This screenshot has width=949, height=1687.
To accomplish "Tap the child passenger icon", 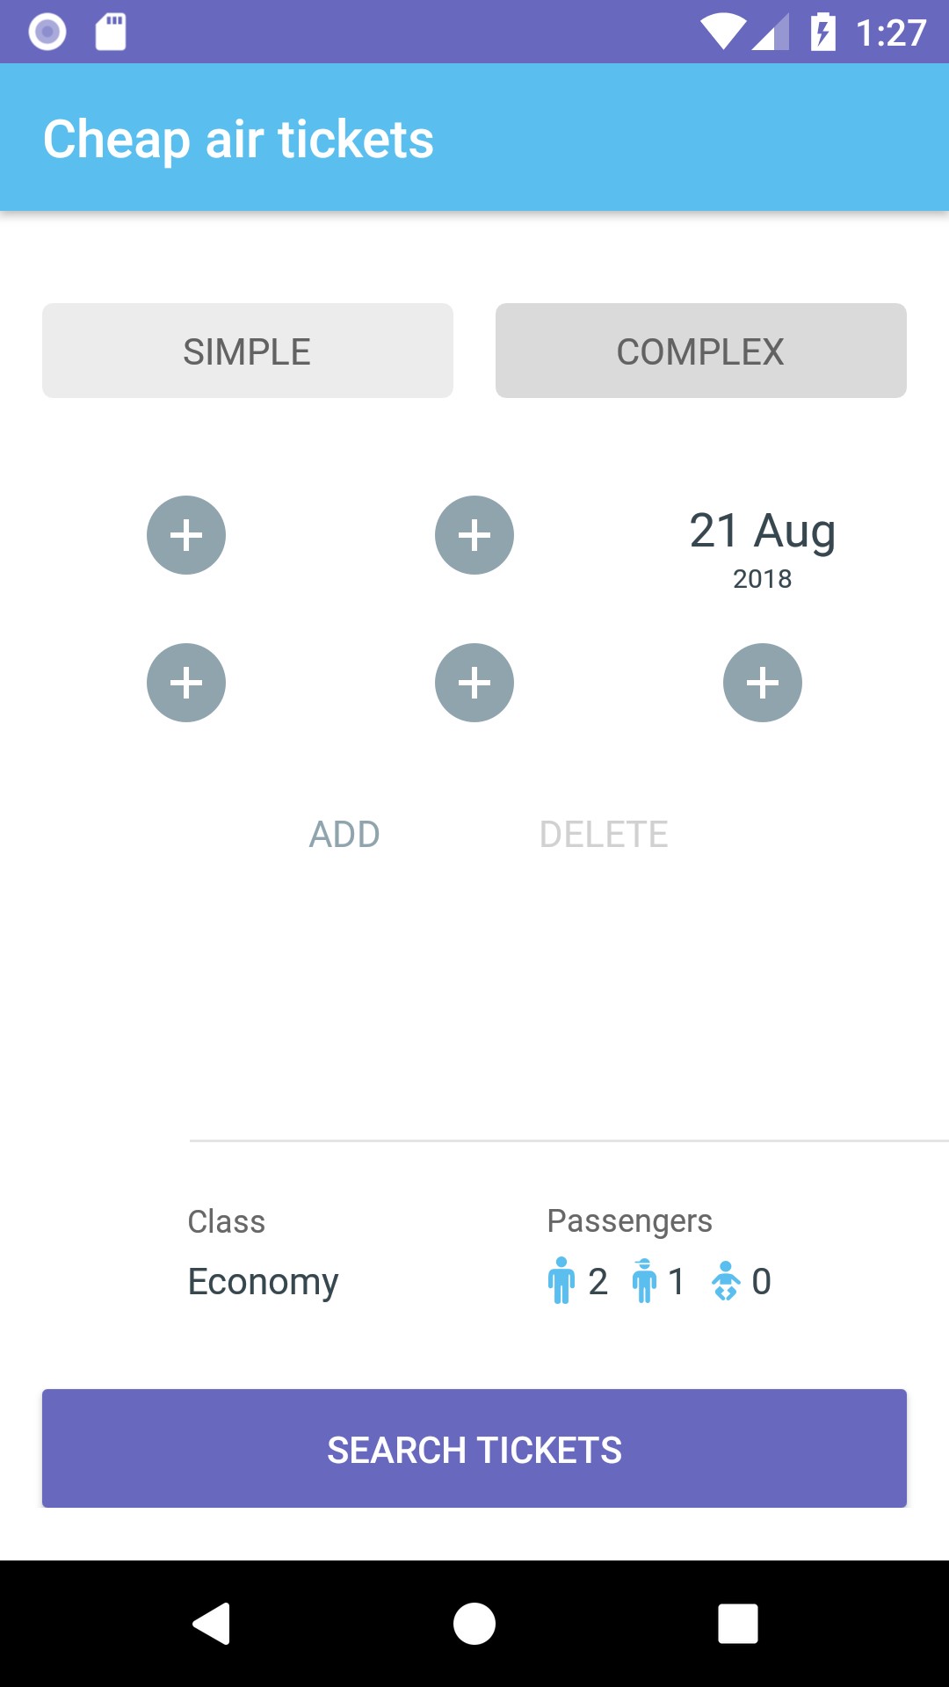I will click(644, 1280).
